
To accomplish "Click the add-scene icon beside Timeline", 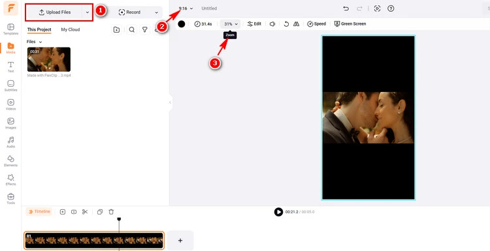I will coord(63,212).
